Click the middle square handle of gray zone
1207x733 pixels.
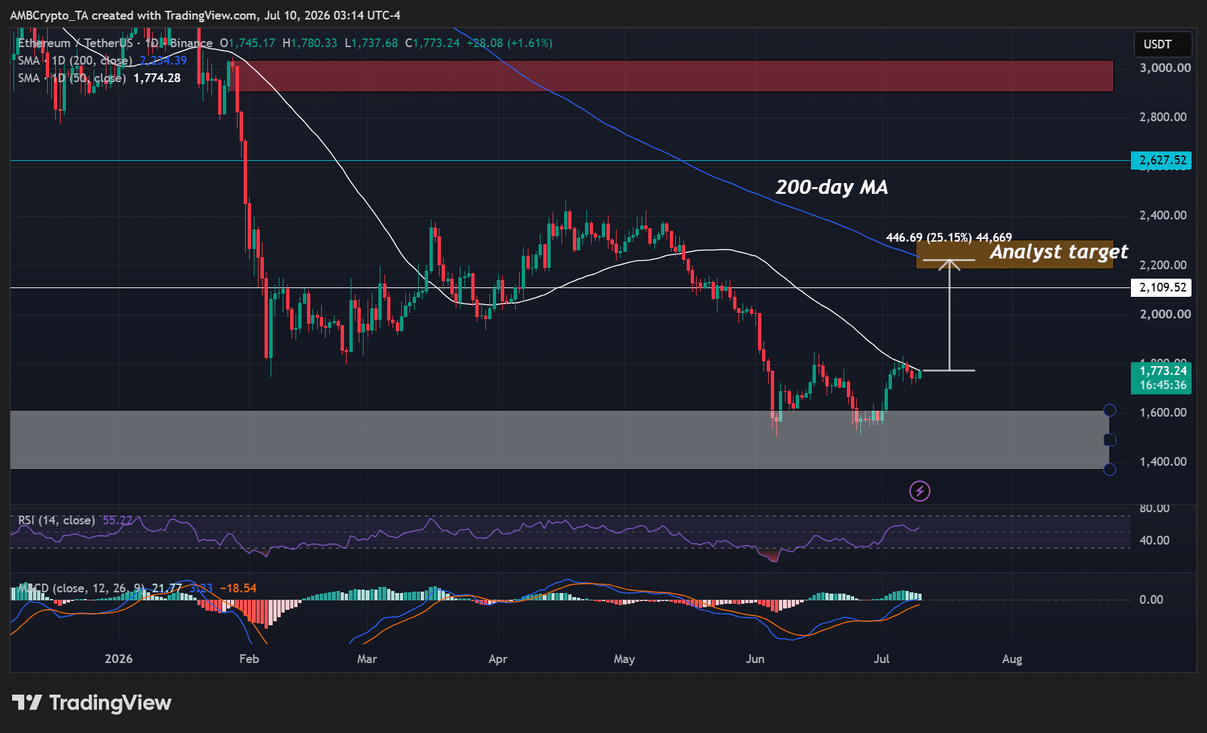click(x=1109, y=440)
